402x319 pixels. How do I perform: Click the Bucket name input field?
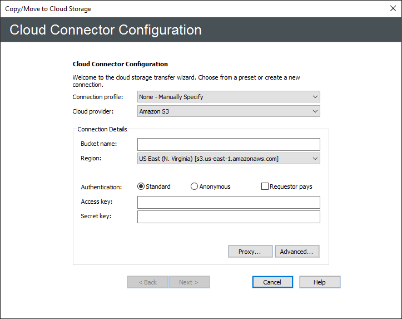[229, 145]
